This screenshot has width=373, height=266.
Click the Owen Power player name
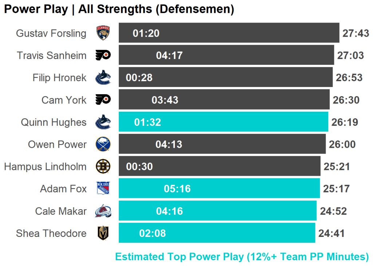pyautogui.click(x=57, y=144)
